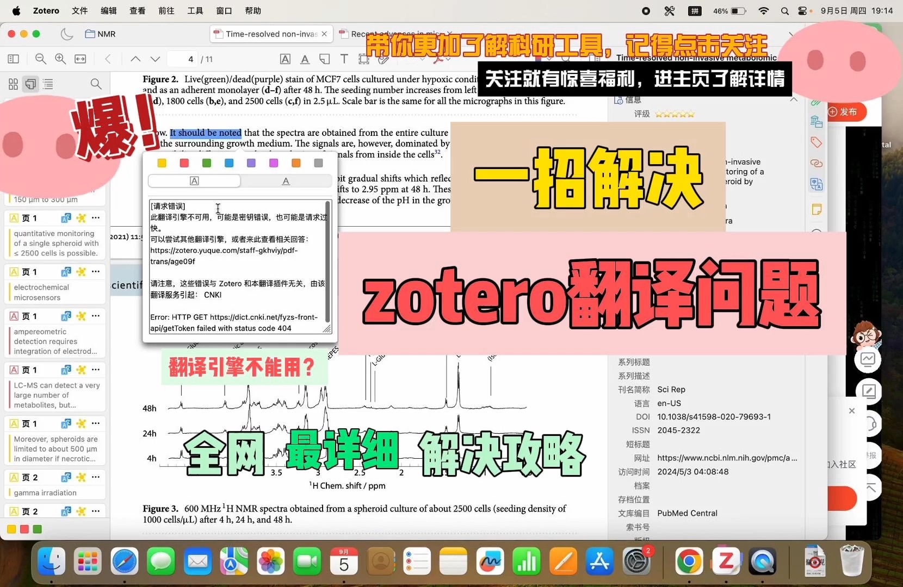Choose underline mode in selection popup
903x587 pixels.
point(286,181)
